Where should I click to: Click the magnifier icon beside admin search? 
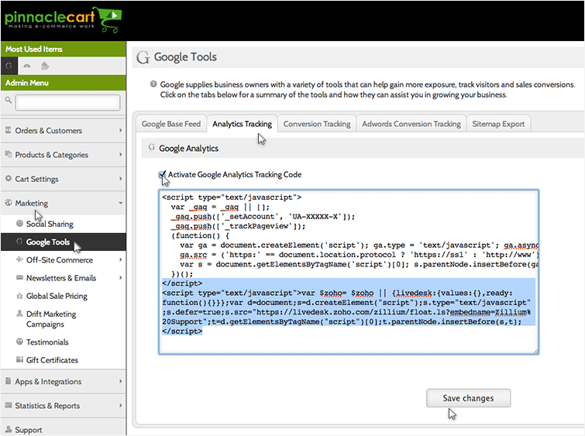tap(9, 100)
